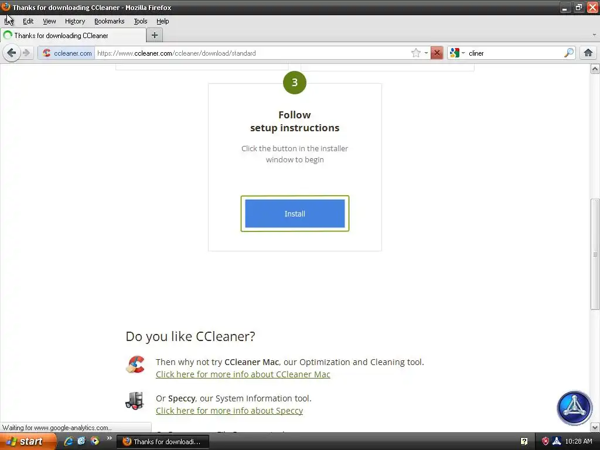
Task: Click the Do you like CCleaner? heading
Action: [190, 336]
